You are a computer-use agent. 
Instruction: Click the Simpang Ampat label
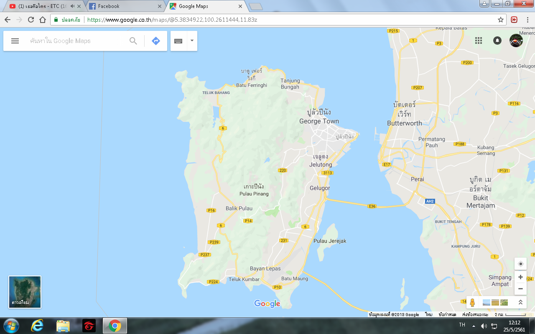pos(500,281)
